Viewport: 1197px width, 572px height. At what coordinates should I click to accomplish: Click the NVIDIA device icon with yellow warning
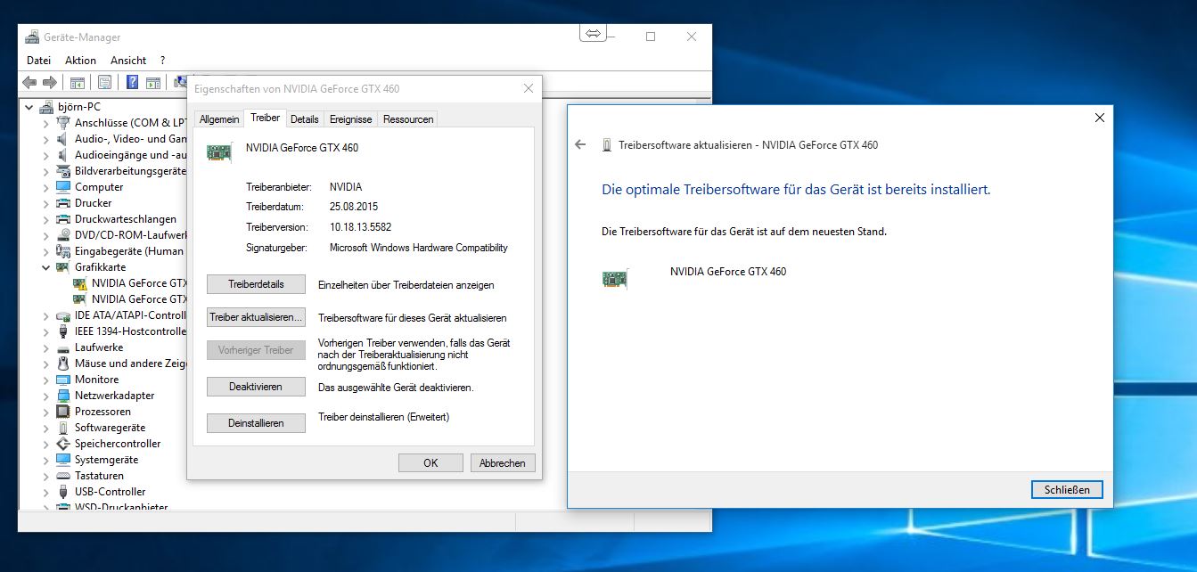point(80,283)
